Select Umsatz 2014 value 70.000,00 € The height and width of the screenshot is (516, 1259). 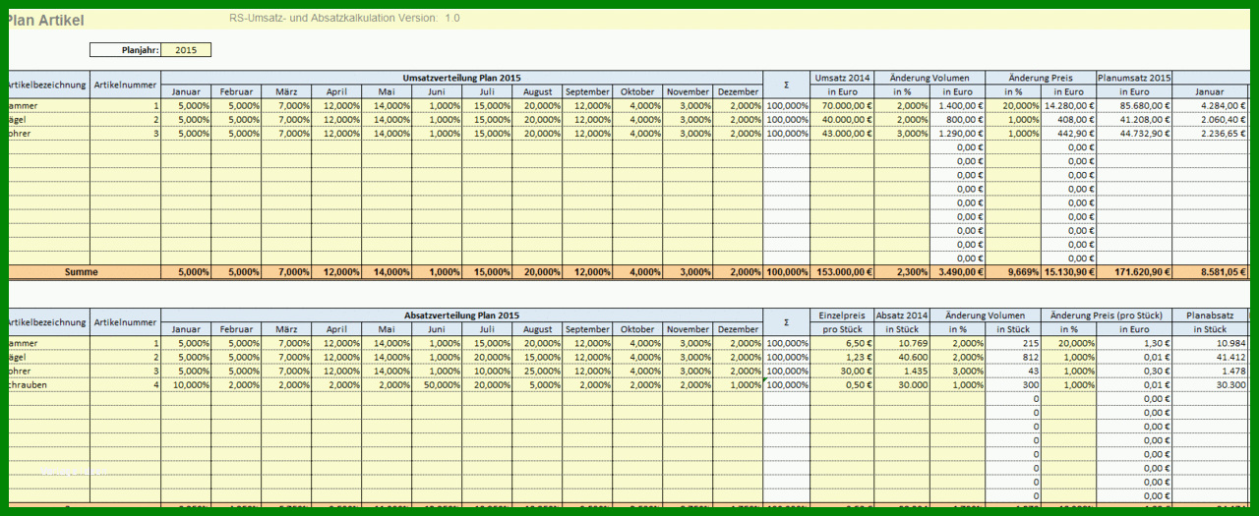click(842, 105)
